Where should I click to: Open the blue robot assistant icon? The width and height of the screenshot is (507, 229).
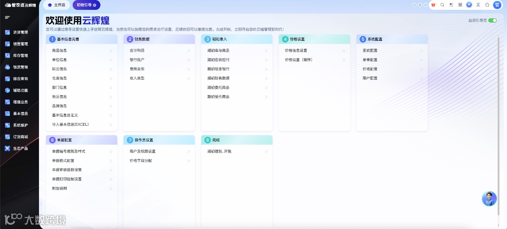[469, 5]
